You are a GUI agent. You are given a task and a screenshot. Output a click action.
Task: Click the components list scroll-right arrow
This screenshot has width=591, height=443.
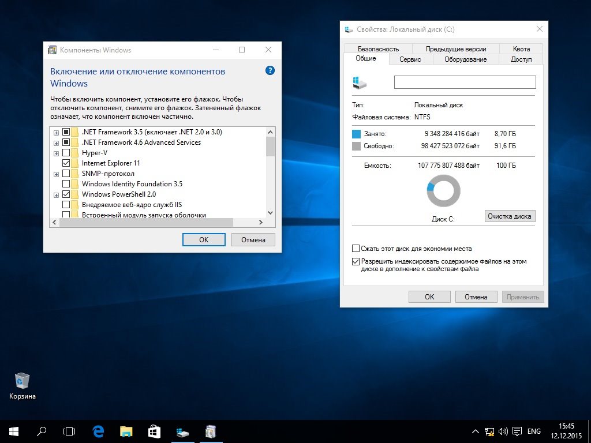pos(261,222)
